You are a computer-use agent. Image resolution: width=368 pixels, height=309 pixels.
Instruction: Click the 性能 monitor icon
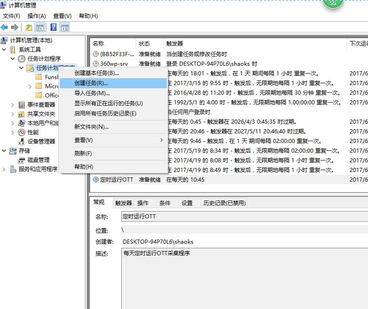pyautogui.click(x=20, y=132)
